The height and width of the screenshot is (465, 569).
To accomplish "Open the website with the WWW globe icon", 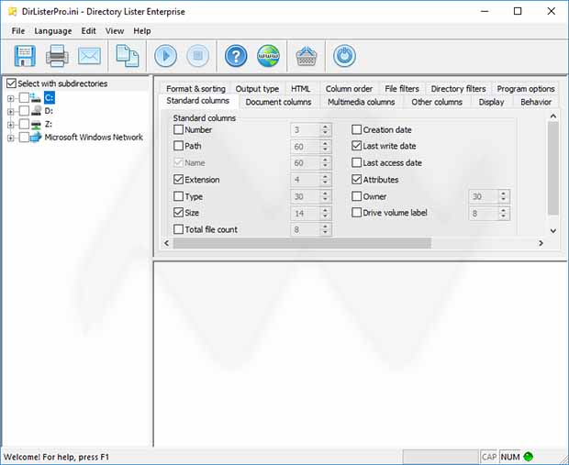I will coord(268,56).
